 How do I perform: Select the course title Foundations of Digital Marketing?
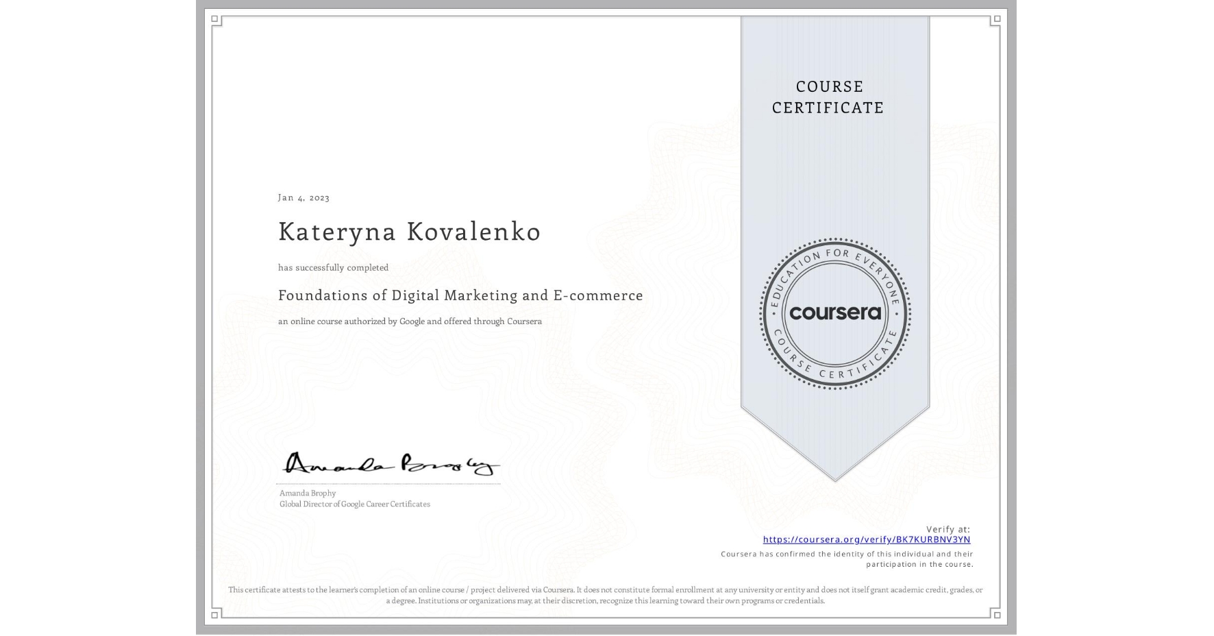point(460,295)
